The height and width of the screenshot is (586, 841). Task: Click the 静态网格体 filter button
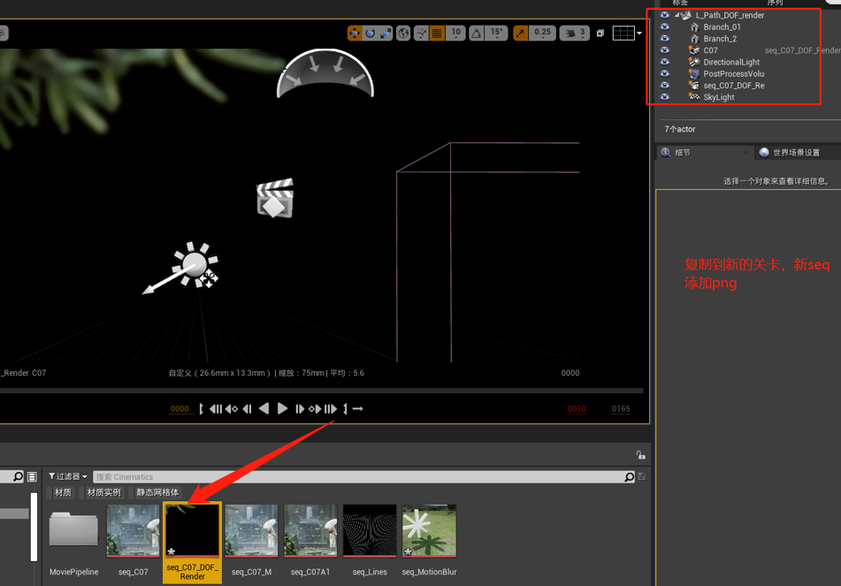pos(157,492)
